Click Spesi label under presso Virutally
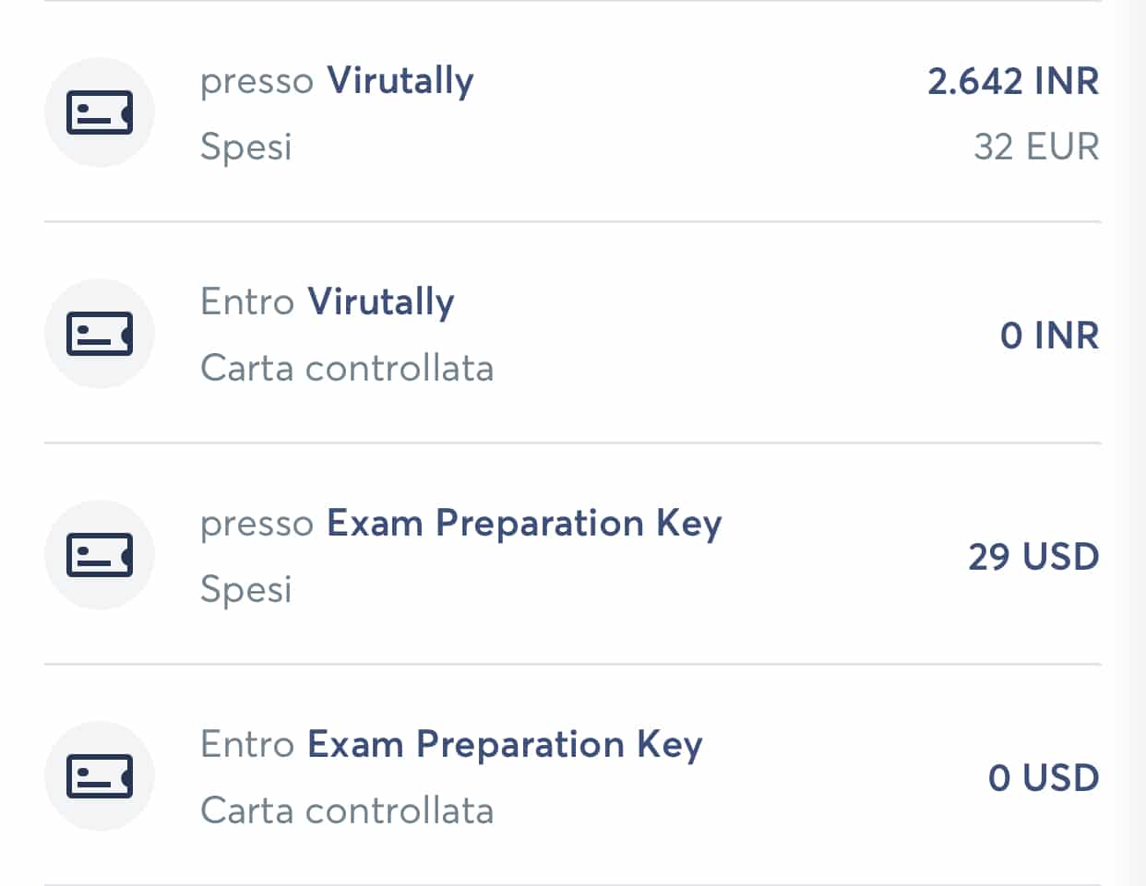The height and width of the screenshot is (886, 1146). click(246, 147)
